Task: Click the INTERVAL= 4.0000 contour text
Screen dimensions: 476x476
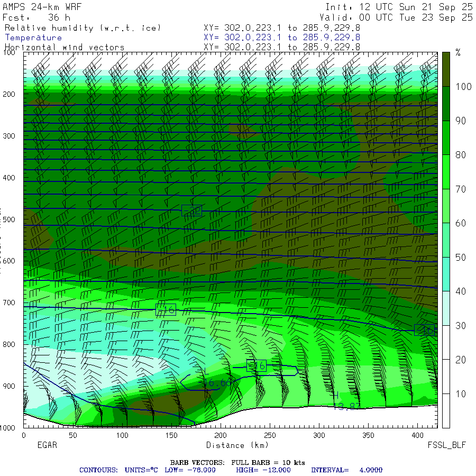Action: tap(346, 470)
